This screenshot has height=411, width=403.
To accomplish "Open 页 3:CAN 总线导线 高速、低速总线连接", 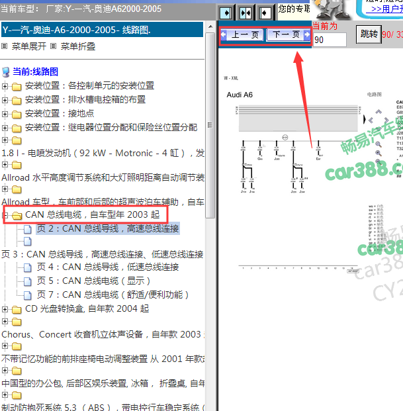I will tap(103, 254).
